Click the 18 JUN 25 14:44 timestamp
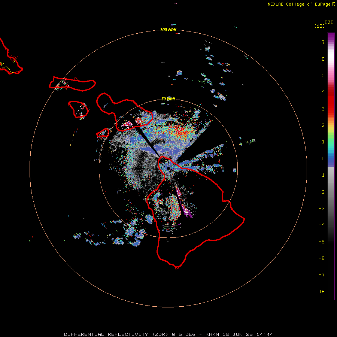 (248, 334)
